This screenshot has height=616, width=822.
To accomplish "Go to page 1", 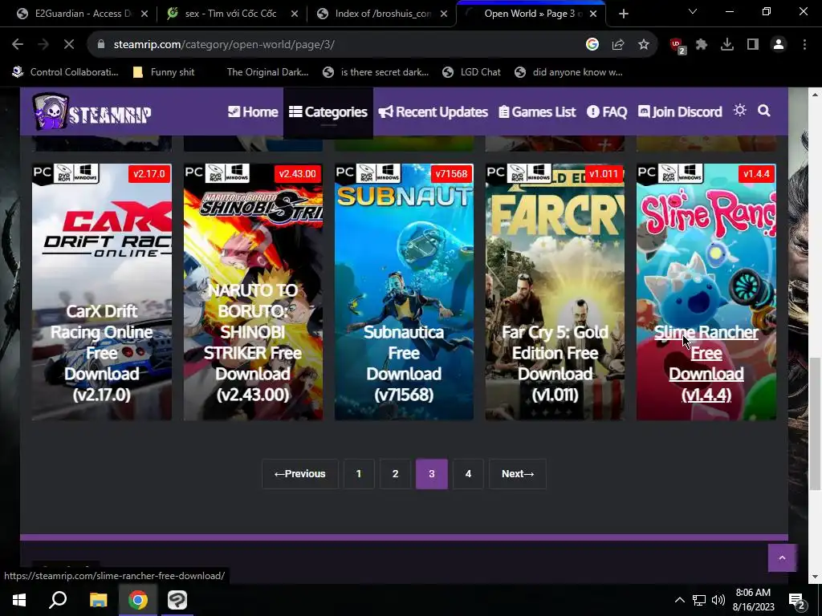I will (359, 473).
